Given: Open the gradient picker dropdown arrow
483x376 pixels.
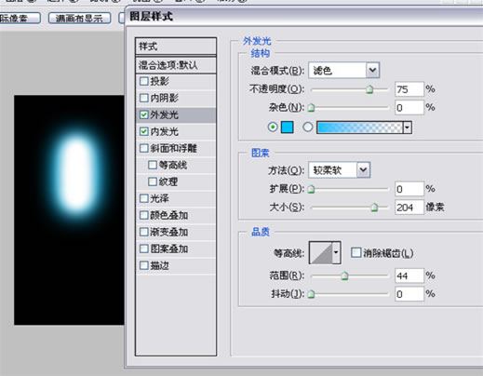Looking at the screenshot, I should coord(407,128).
